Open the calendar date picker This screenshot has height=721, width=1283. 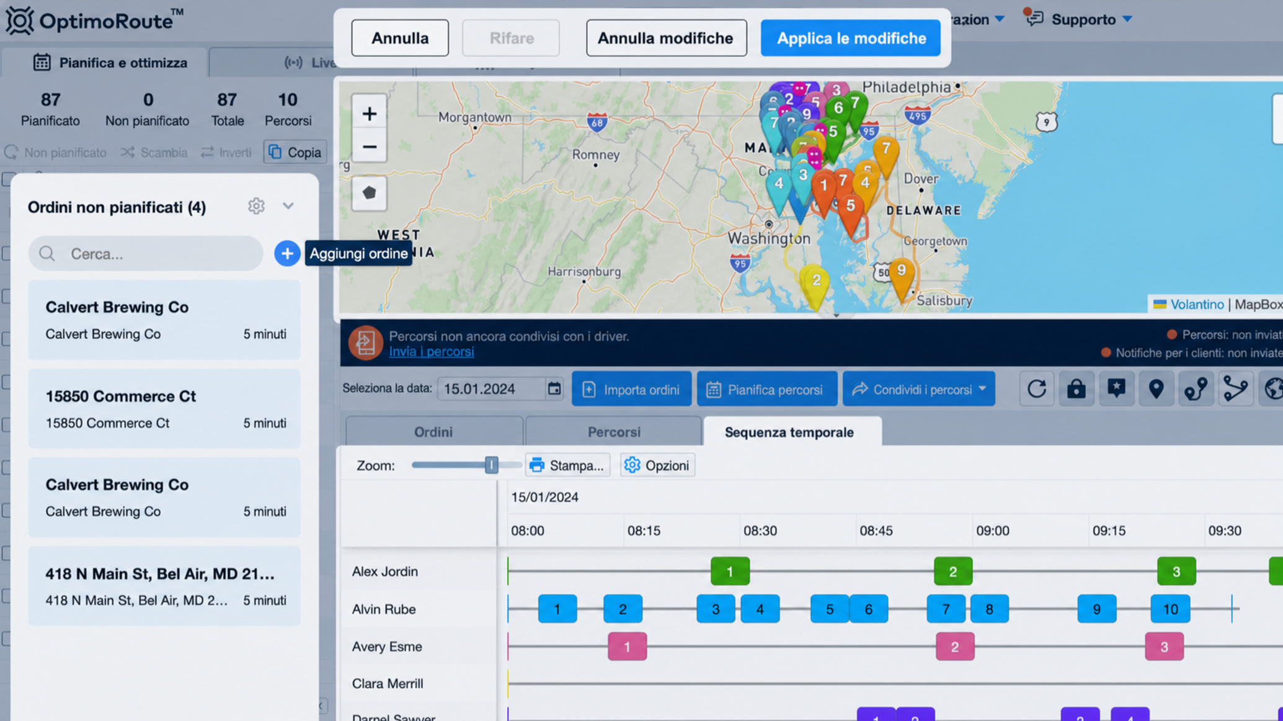click(x=554, y=389)
